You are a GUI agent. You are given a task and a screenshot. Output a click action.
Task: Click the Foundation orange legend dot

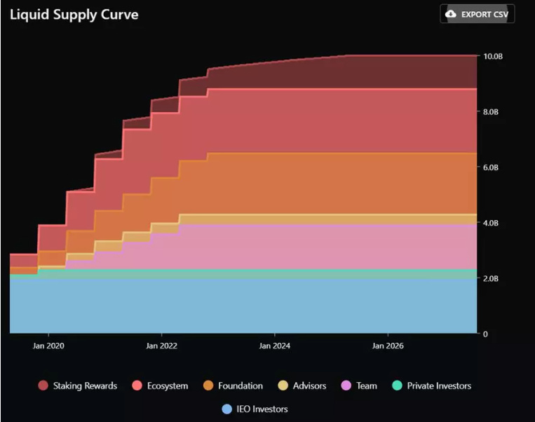[209, 386]
